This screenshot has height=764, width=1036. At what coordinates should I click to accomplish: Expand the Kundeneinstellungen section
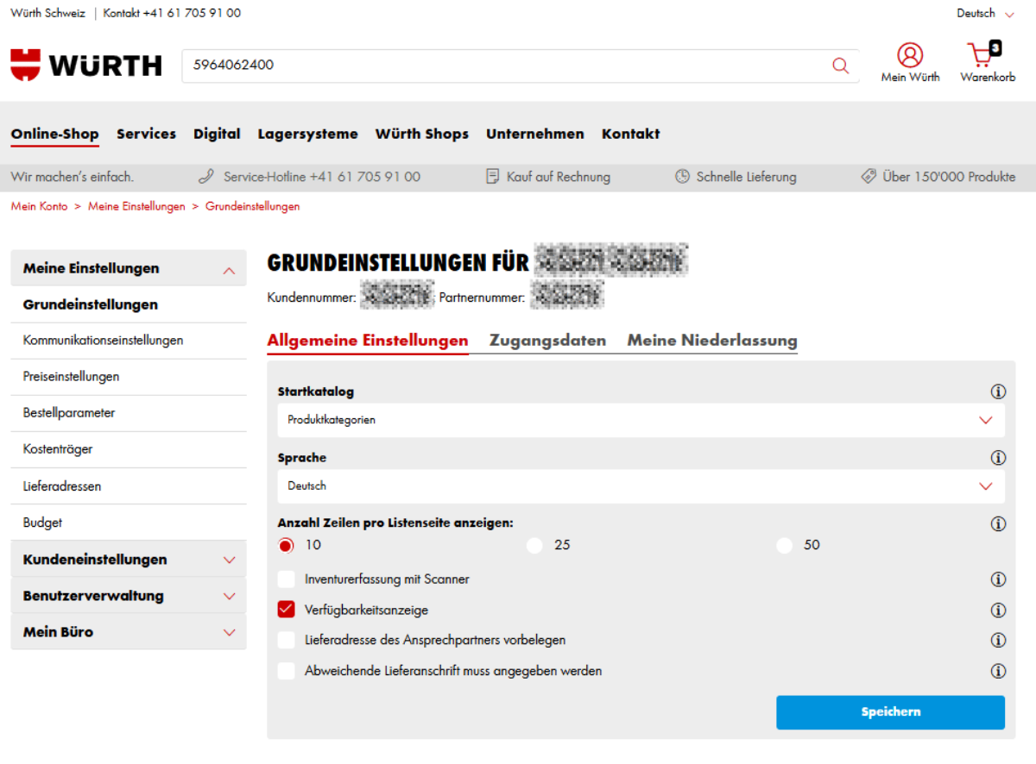tap(129, 560)
